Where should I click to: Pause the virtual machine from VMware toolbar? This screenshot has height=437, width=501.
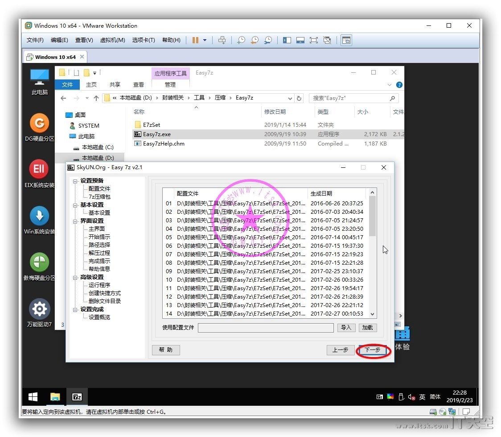pos(195,40)
